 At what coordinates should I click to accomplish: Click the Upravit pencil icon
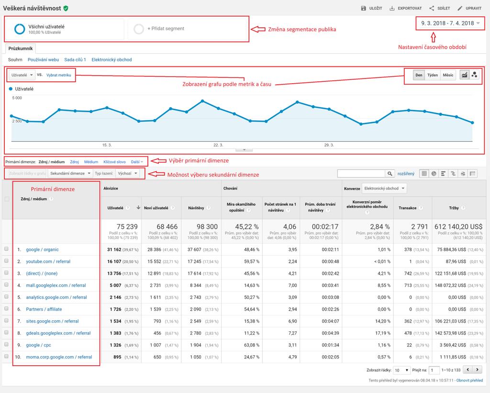tap(460, 9)
